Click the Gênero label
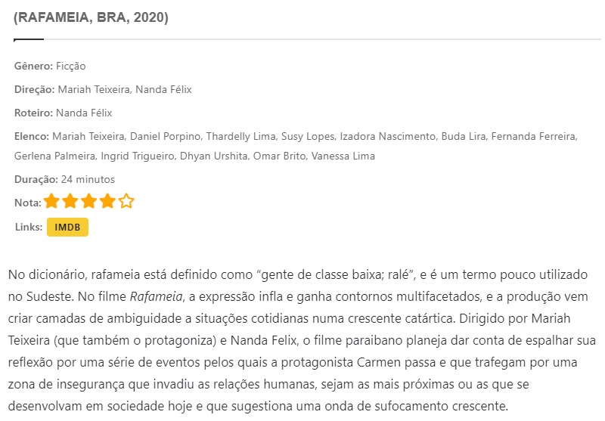This screenshot has width=605, height=421. [x=33, y=66]
